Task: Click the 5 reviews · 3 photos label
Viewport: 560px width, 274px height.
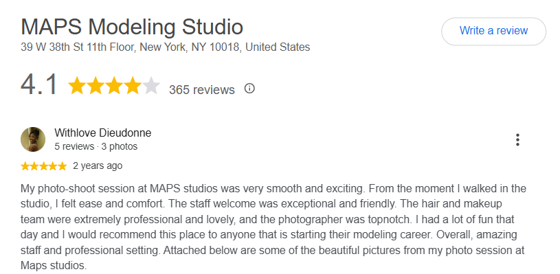Action: pos(96,147)
